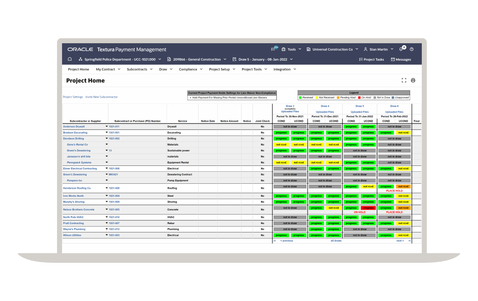Click the Home icon in the navigation bar
478x301 pixels.
70,59
